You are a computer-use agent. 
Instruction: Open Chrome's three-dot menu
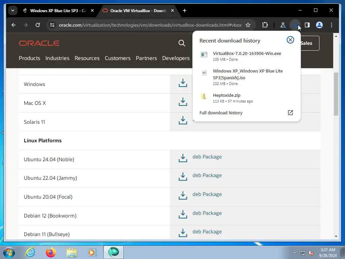[332, 25]
